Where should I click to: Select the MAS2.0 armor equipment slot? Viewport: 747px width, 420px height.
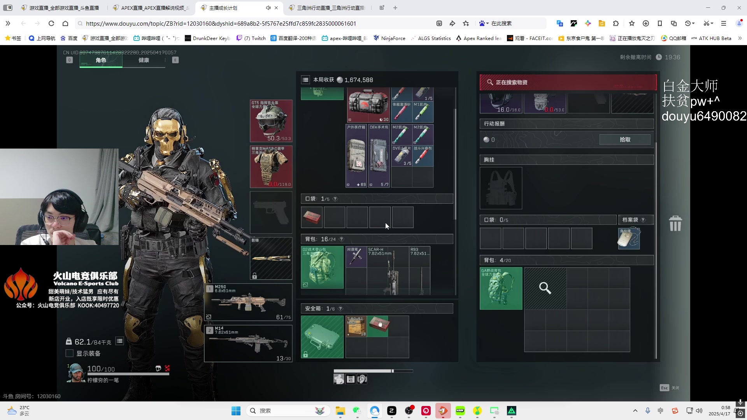coord(271,166)
